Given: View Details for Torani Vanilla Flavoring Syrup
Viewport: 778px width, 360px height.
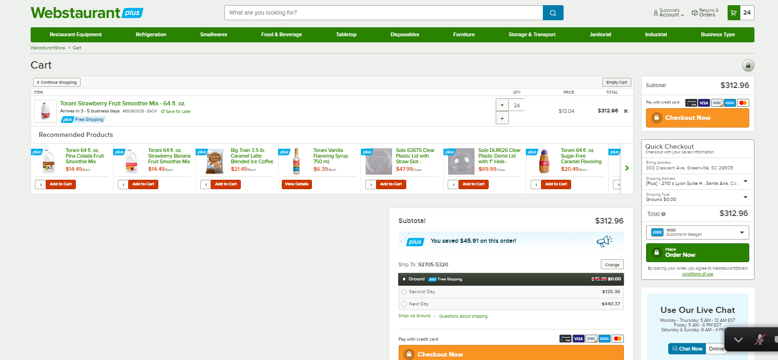Looking at the screenshot, I should [297, 184].
